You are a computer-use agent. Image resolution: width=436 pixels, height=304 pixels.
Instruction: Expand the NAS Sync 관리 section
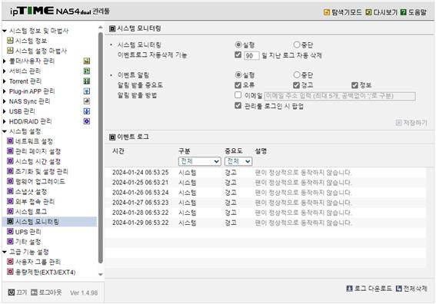(x=5, y=101)
